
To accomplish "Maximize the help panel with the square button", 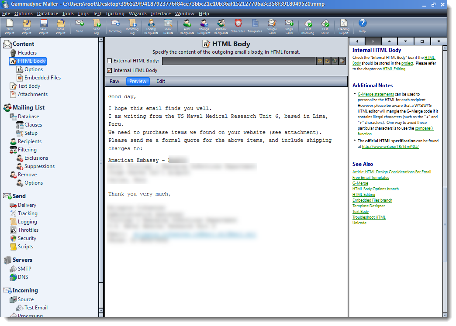I will click(422, 41).
